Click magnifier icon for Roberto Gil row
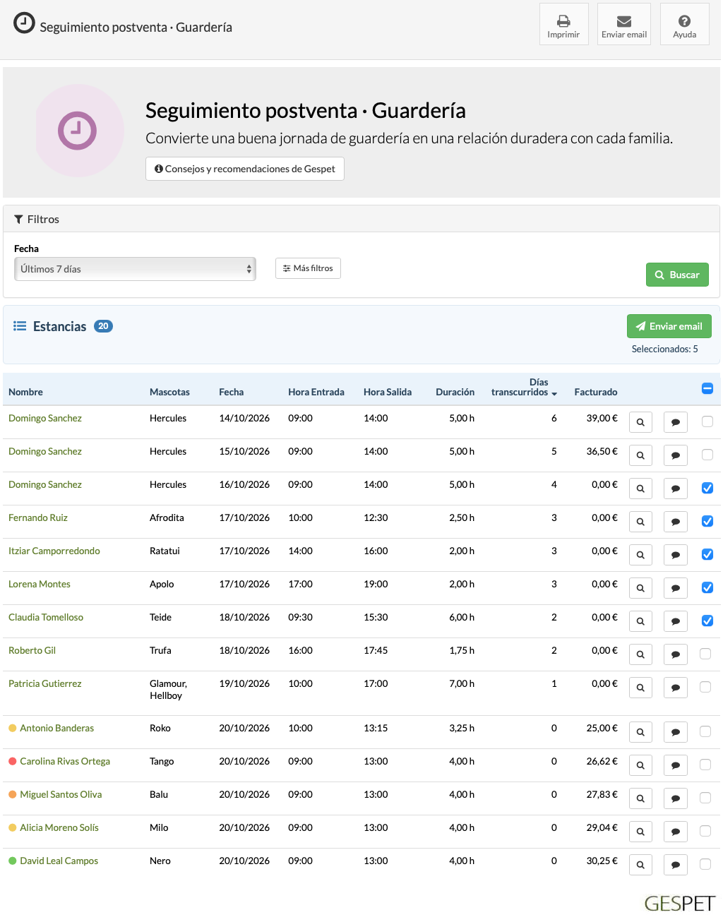 click(x=640, y=654)
